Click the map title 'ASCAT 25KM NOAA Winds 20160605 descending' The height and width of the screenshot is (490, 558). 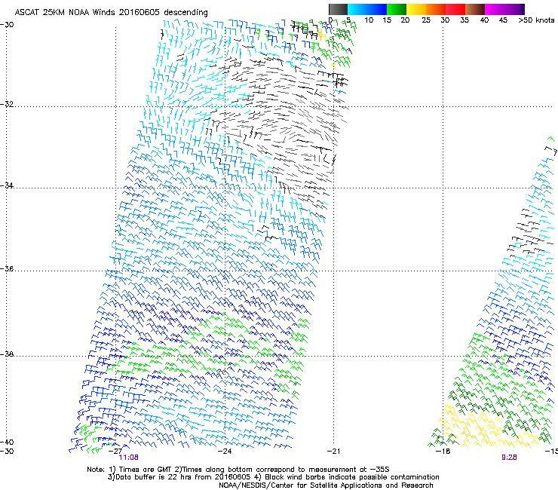(112, 13)
